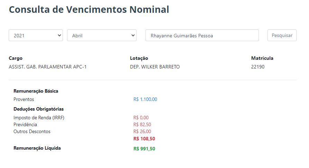Select the total deductions R$ 108,50
The image size is (309, 168).
point(144,139)
